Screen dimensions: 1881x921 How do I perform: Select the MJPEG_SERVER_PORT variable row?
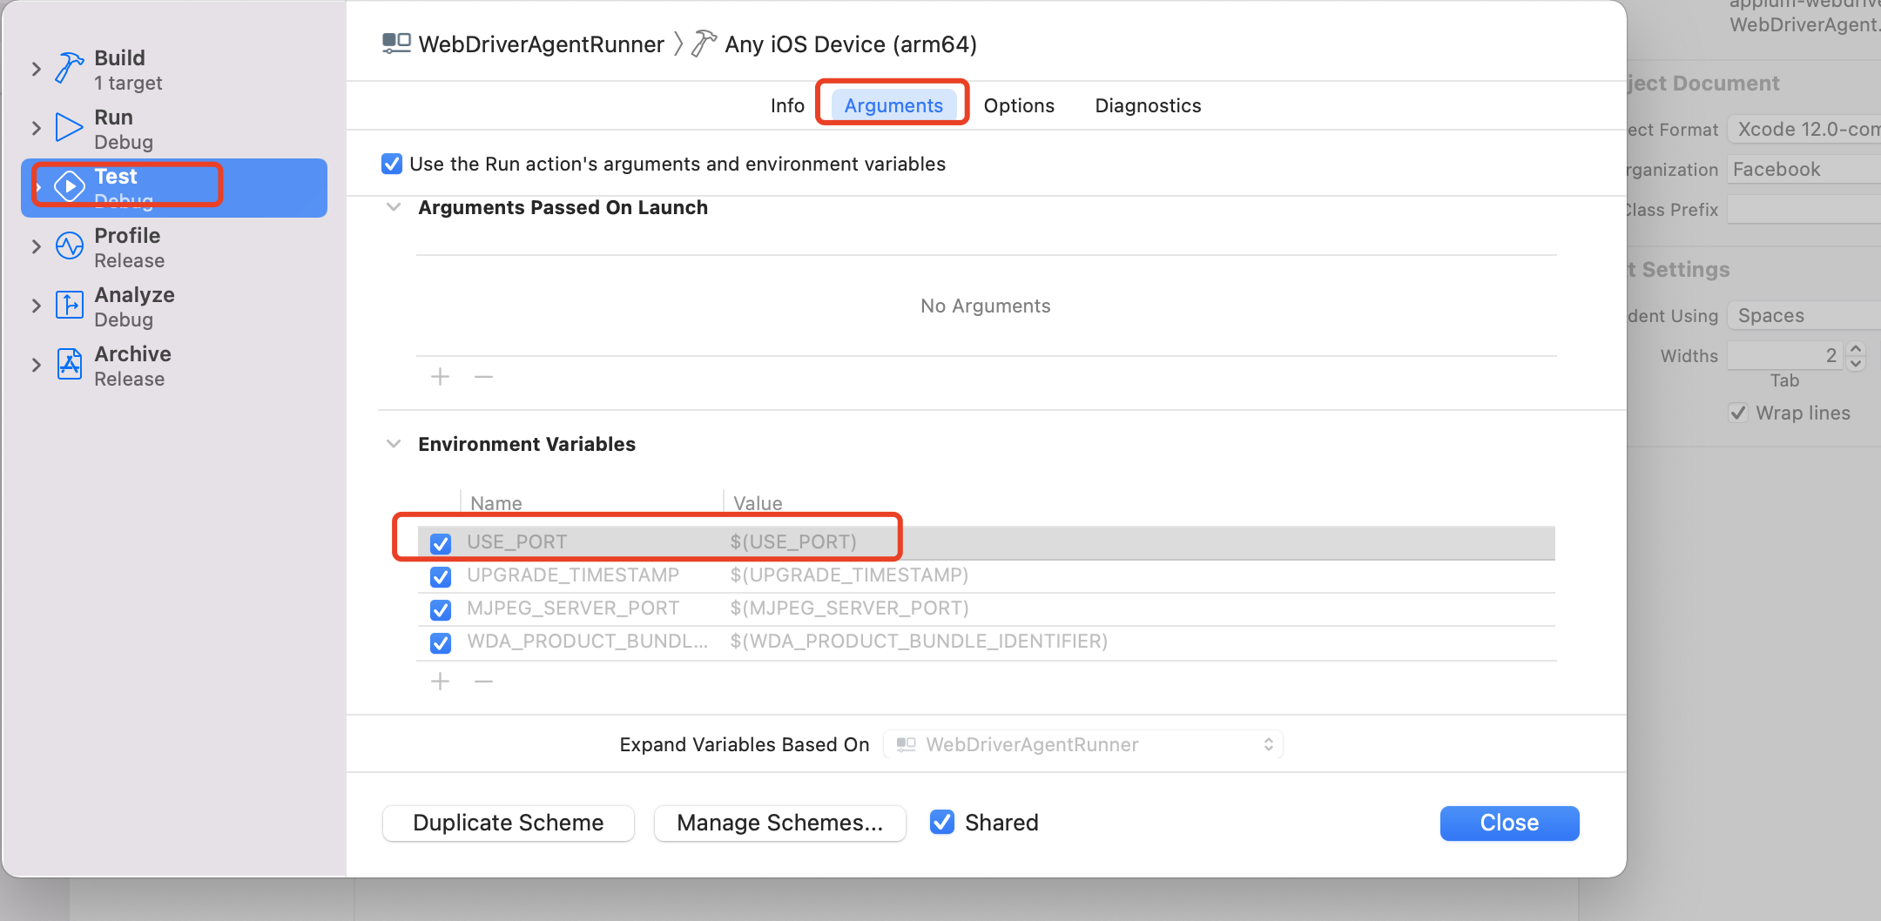871,608
